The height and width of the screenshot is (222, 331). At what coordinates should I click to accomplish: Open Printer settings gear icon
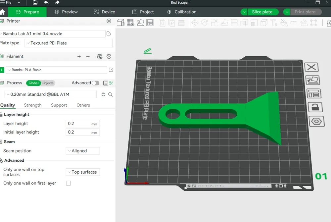pyautogui.click(x=109, y=21)
